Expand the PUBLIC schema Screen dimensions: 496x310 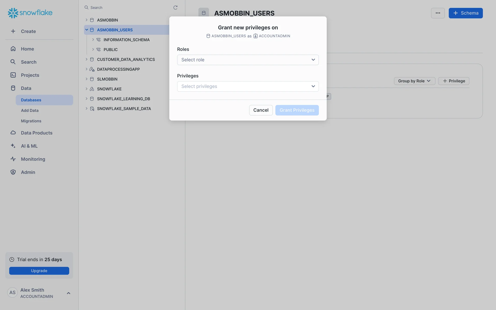93,49
